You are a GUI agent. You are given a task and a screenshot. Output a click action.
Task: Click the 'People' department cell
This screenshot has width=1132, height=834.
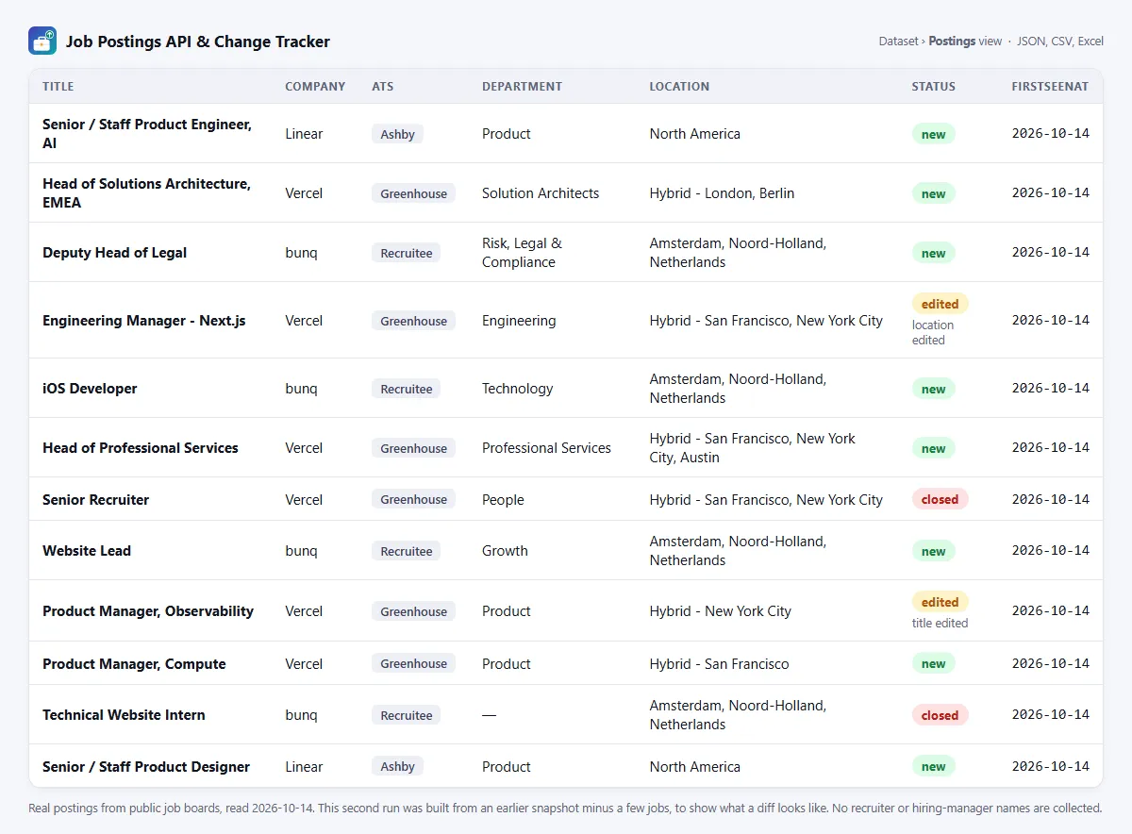pos(503,500)
